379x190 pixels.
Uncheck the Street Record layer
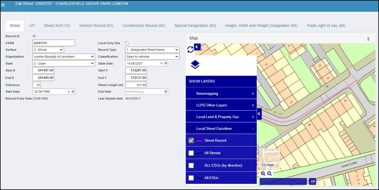191,140
